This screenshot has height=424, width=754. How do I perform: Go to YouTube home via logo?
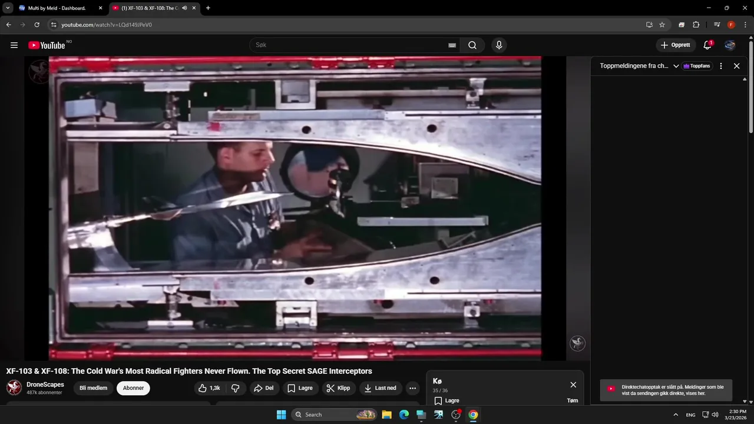coord(47,45)
